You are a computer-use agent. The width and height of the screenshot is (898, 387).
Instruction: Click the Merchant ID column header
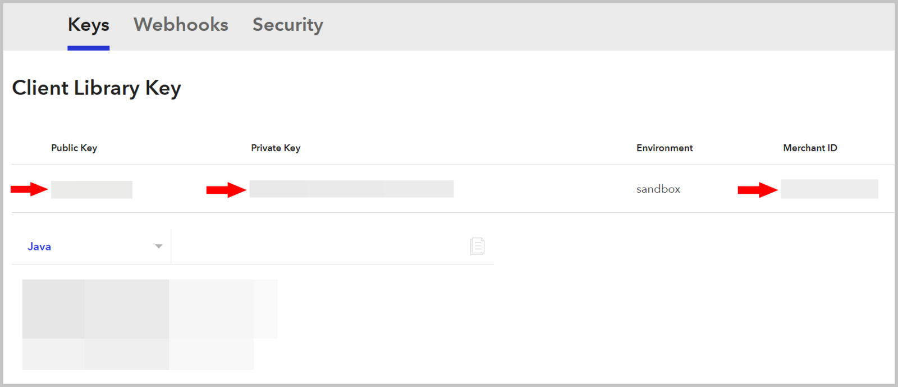click(810, 148)
